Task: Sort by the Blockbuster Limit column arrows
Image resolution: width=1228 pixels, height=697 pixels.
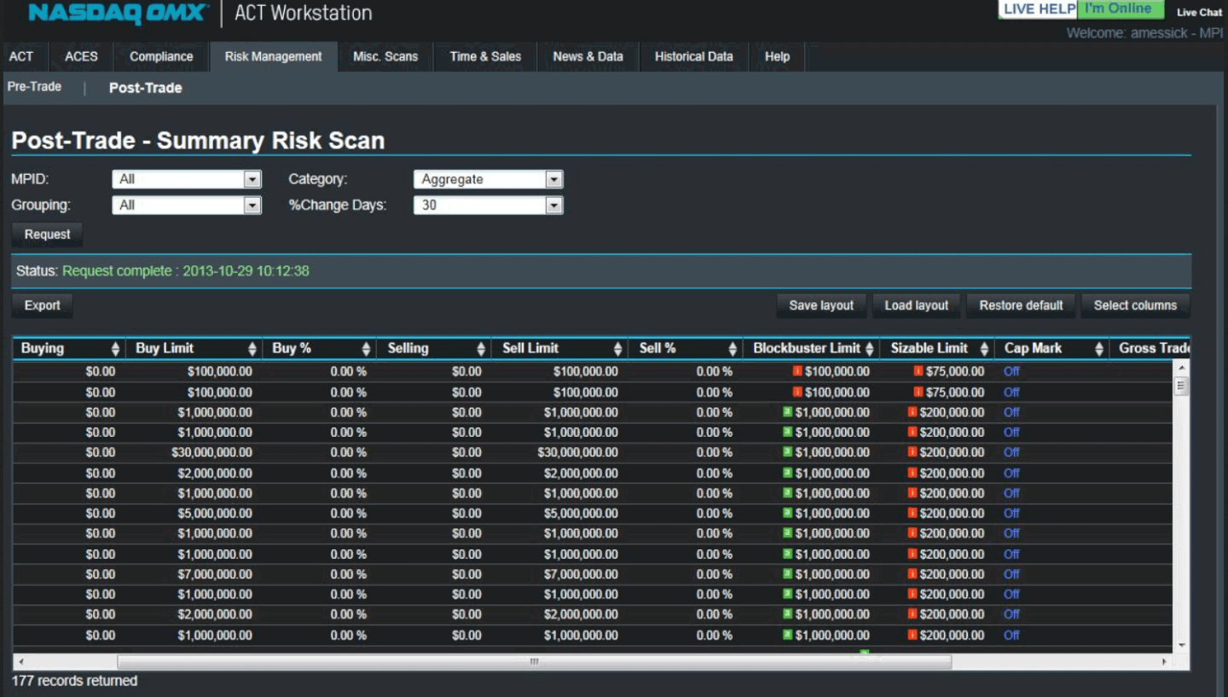Action: coord(869,349)
